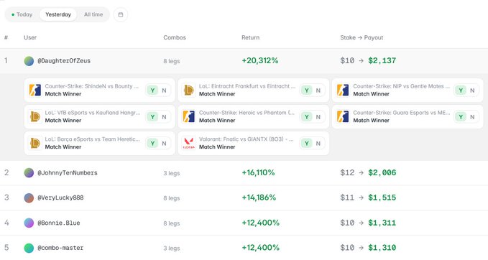The image size is (488, 260).
Task: Choose Y for Barça eSports match
Action: [x=152, y=144]
